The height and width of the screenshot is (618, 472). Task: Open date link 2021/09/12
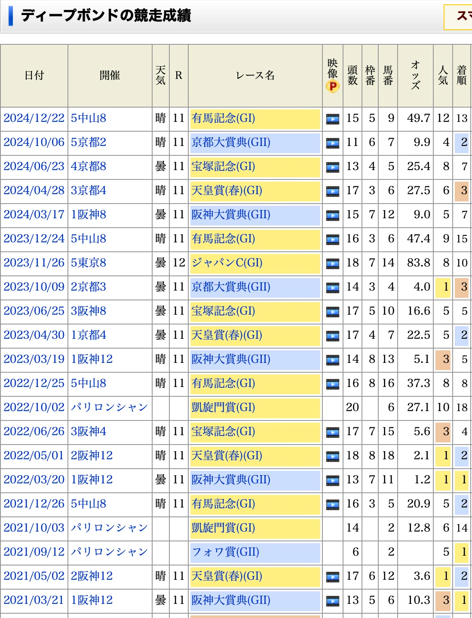(34, 552)
